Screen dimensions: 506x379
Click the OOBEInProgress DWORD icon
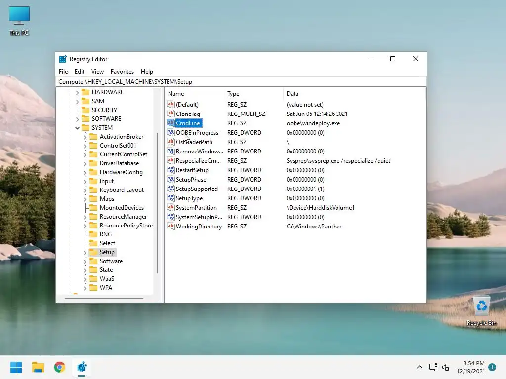[x=170, y=132]
